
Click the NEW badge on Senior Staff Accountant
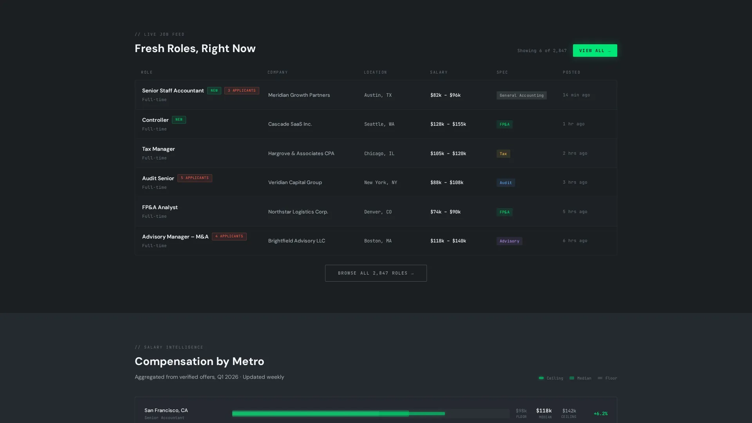[x=214, y=90]
